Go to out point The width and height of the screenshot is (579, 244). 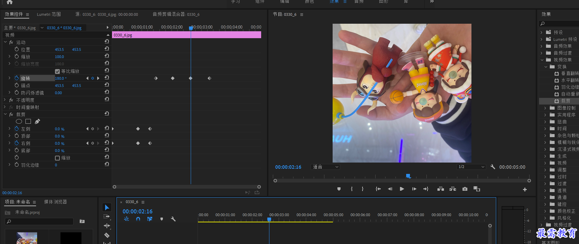coord(426,189)
